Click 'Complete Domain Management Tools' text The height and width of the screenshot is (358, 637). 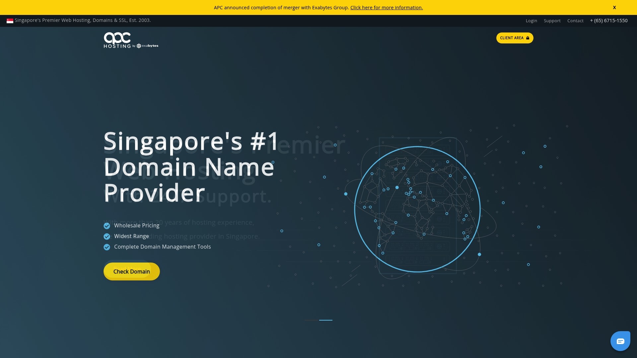pyautogui.click(x=163, y=247)
